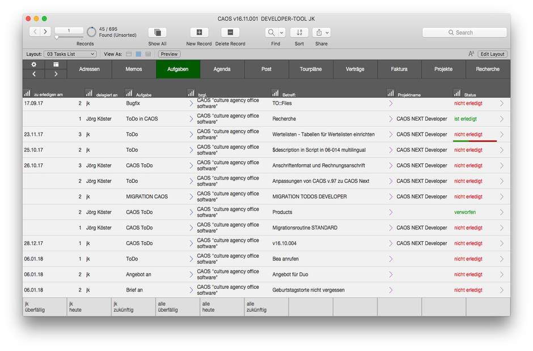533x351 pixels.
Task: Filter by 'alle überfällig' button
Action: [x=178, y=307]
